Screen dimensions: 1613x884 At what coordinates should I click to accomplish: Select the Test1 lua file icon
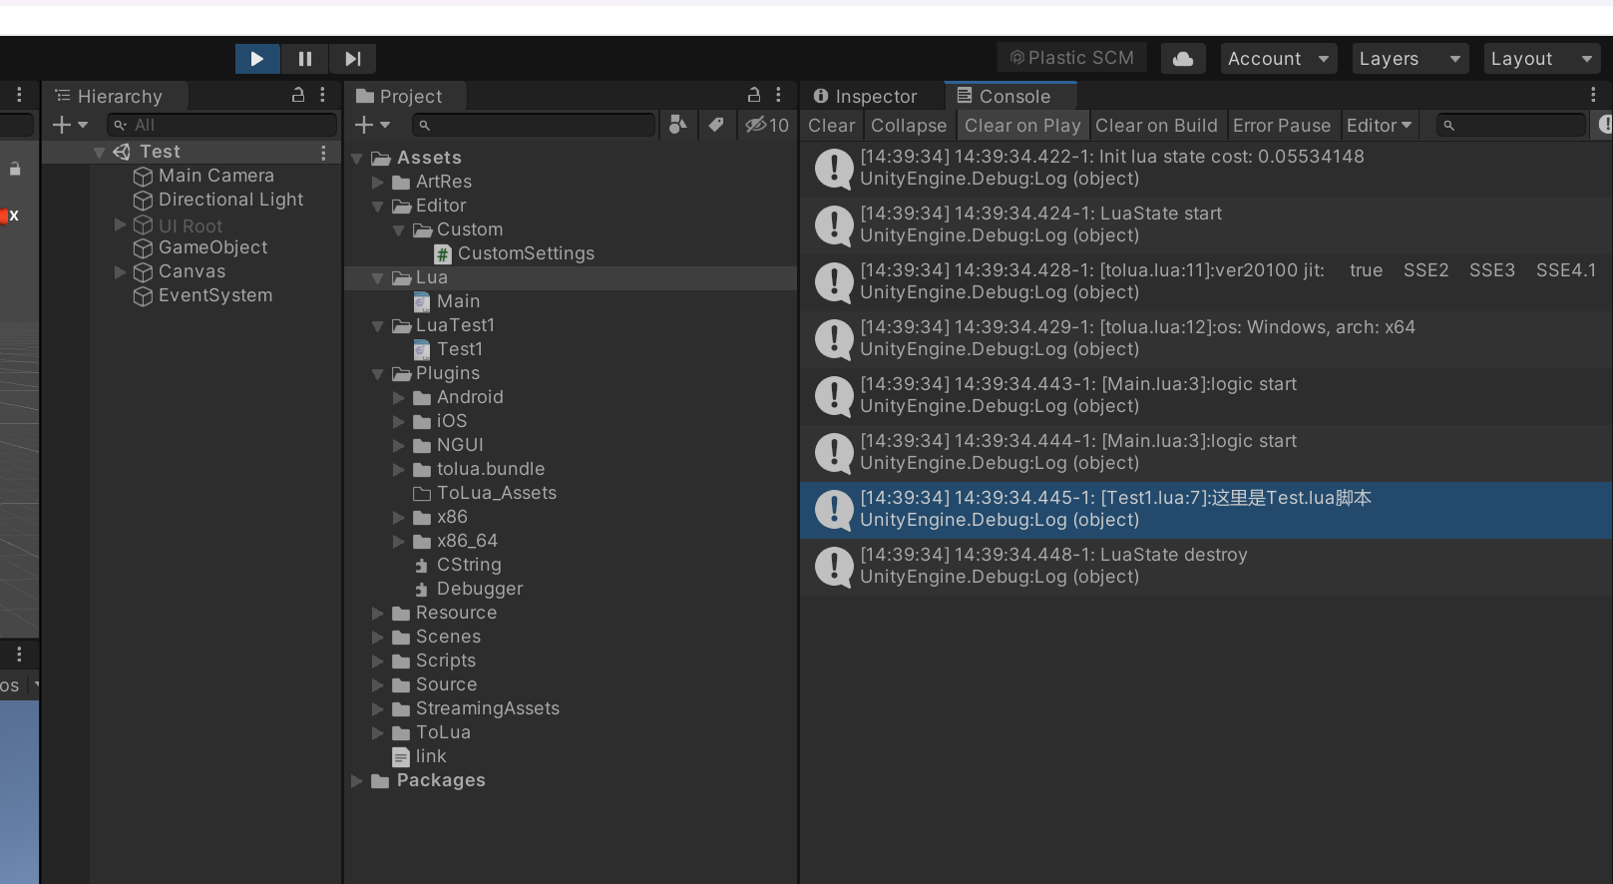[x=422, y=349]
